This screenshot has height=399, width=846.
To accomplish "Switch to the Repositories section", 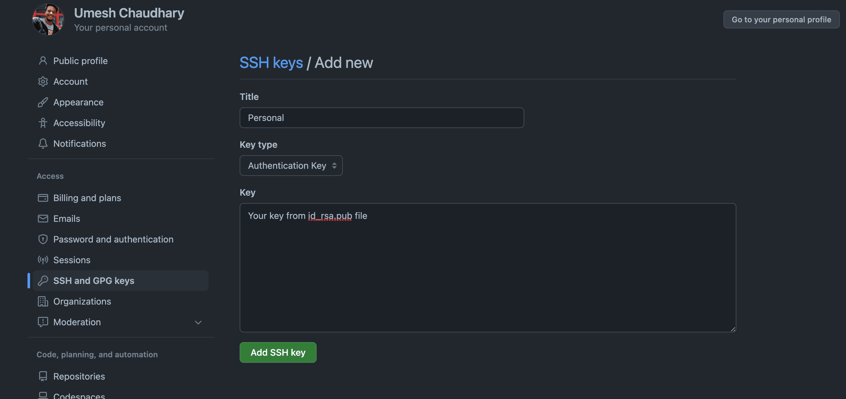I will coord(79,376).
